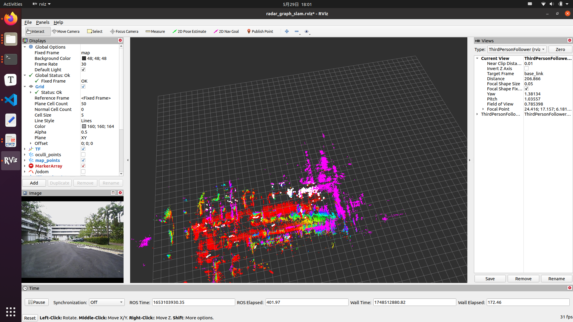Viewport: 573px width, 322px height.
Task: Expand TF display tree
Action: click(x=25, y=149)
